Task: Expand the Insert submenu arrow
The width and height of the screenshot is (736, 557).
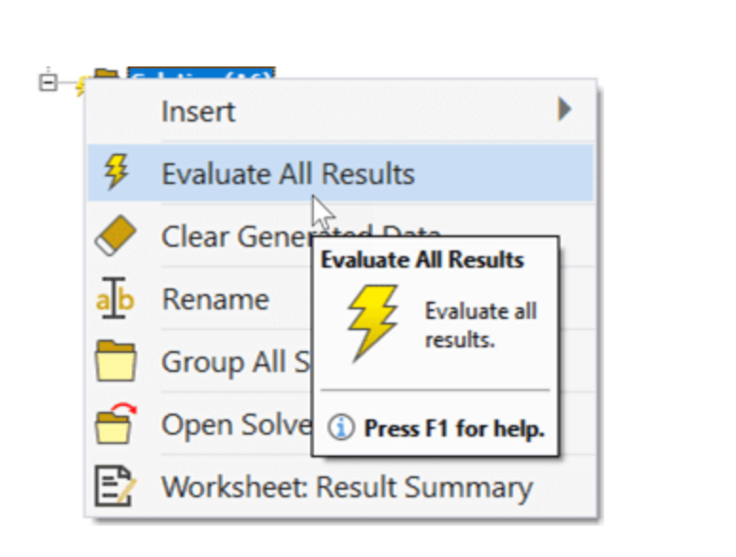Action: click(564, 109)
